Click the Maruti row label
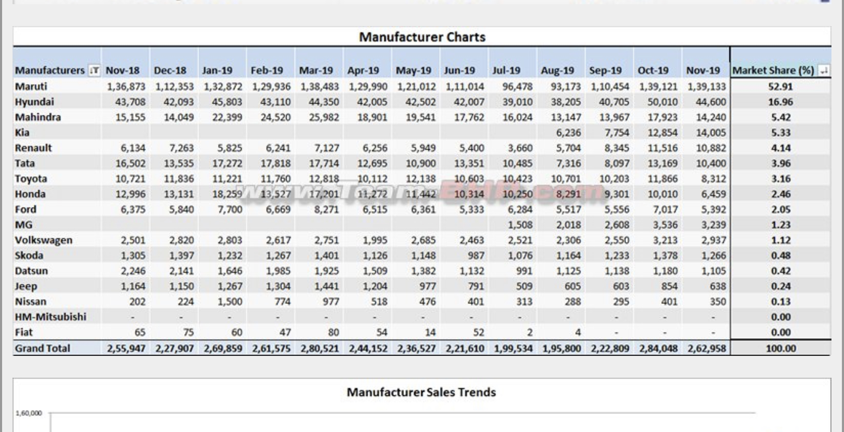The height and width of the screenshot is (432, 844). 31,86
